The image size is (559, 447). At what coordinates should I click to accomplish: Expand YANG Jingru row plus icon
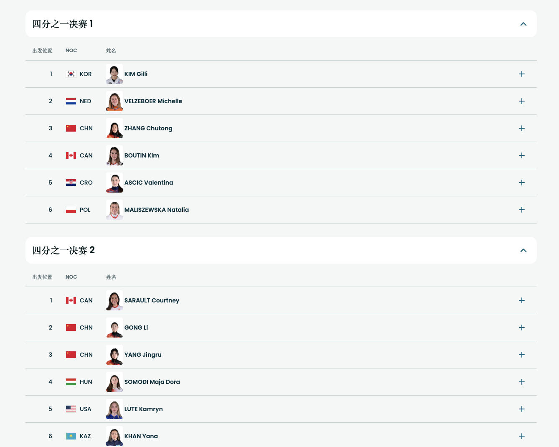521,355
